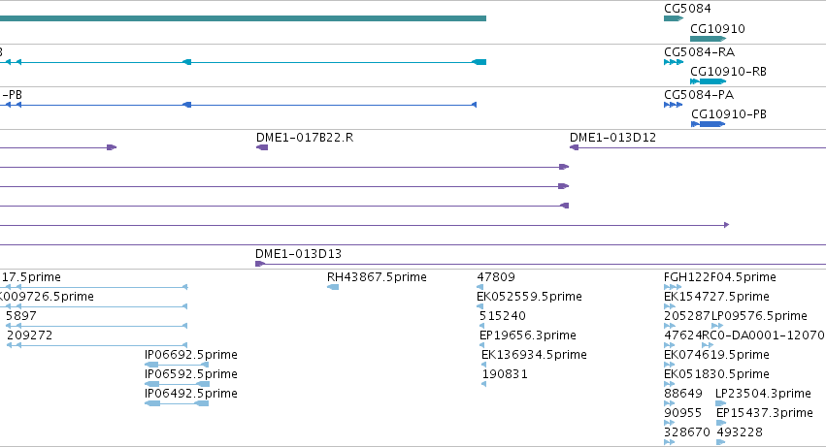Screen dimensions: 826x447
Task: Select the CG5084-RA transcript arrows
Action: (x=674, y=62)
